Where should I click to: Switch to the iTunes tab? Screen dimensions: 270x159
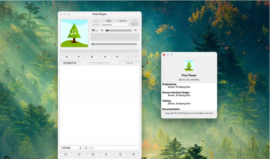tap(130, 63)
